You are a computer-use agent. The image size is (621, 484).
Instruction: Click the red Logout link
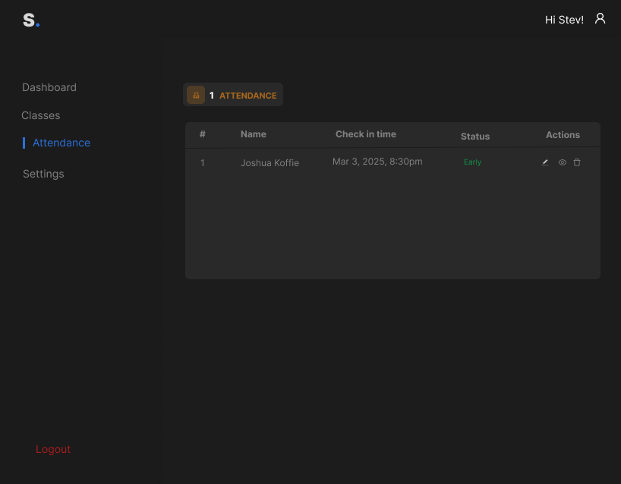click(53, 449)
